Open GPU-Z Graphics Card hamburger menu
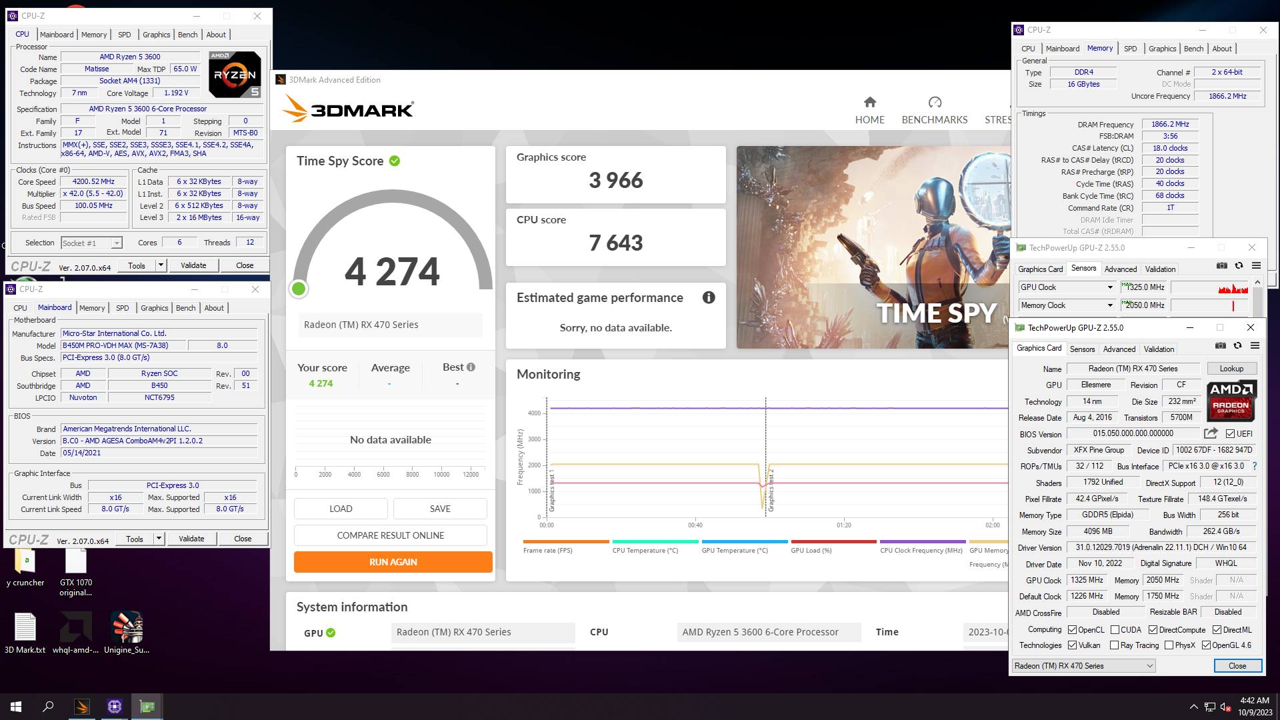Viewport: 1280px width, 720px height. (1255, 346)
